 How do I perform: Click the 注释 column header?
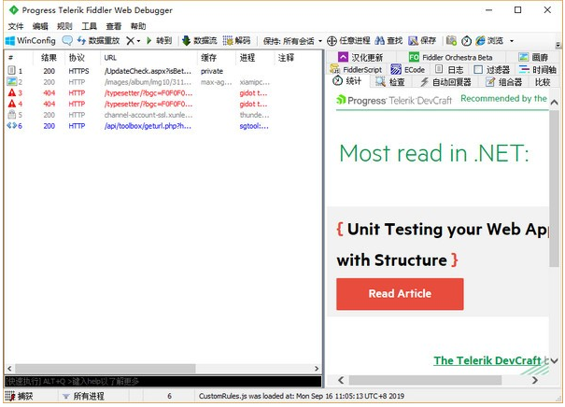(x=286, y=58)
